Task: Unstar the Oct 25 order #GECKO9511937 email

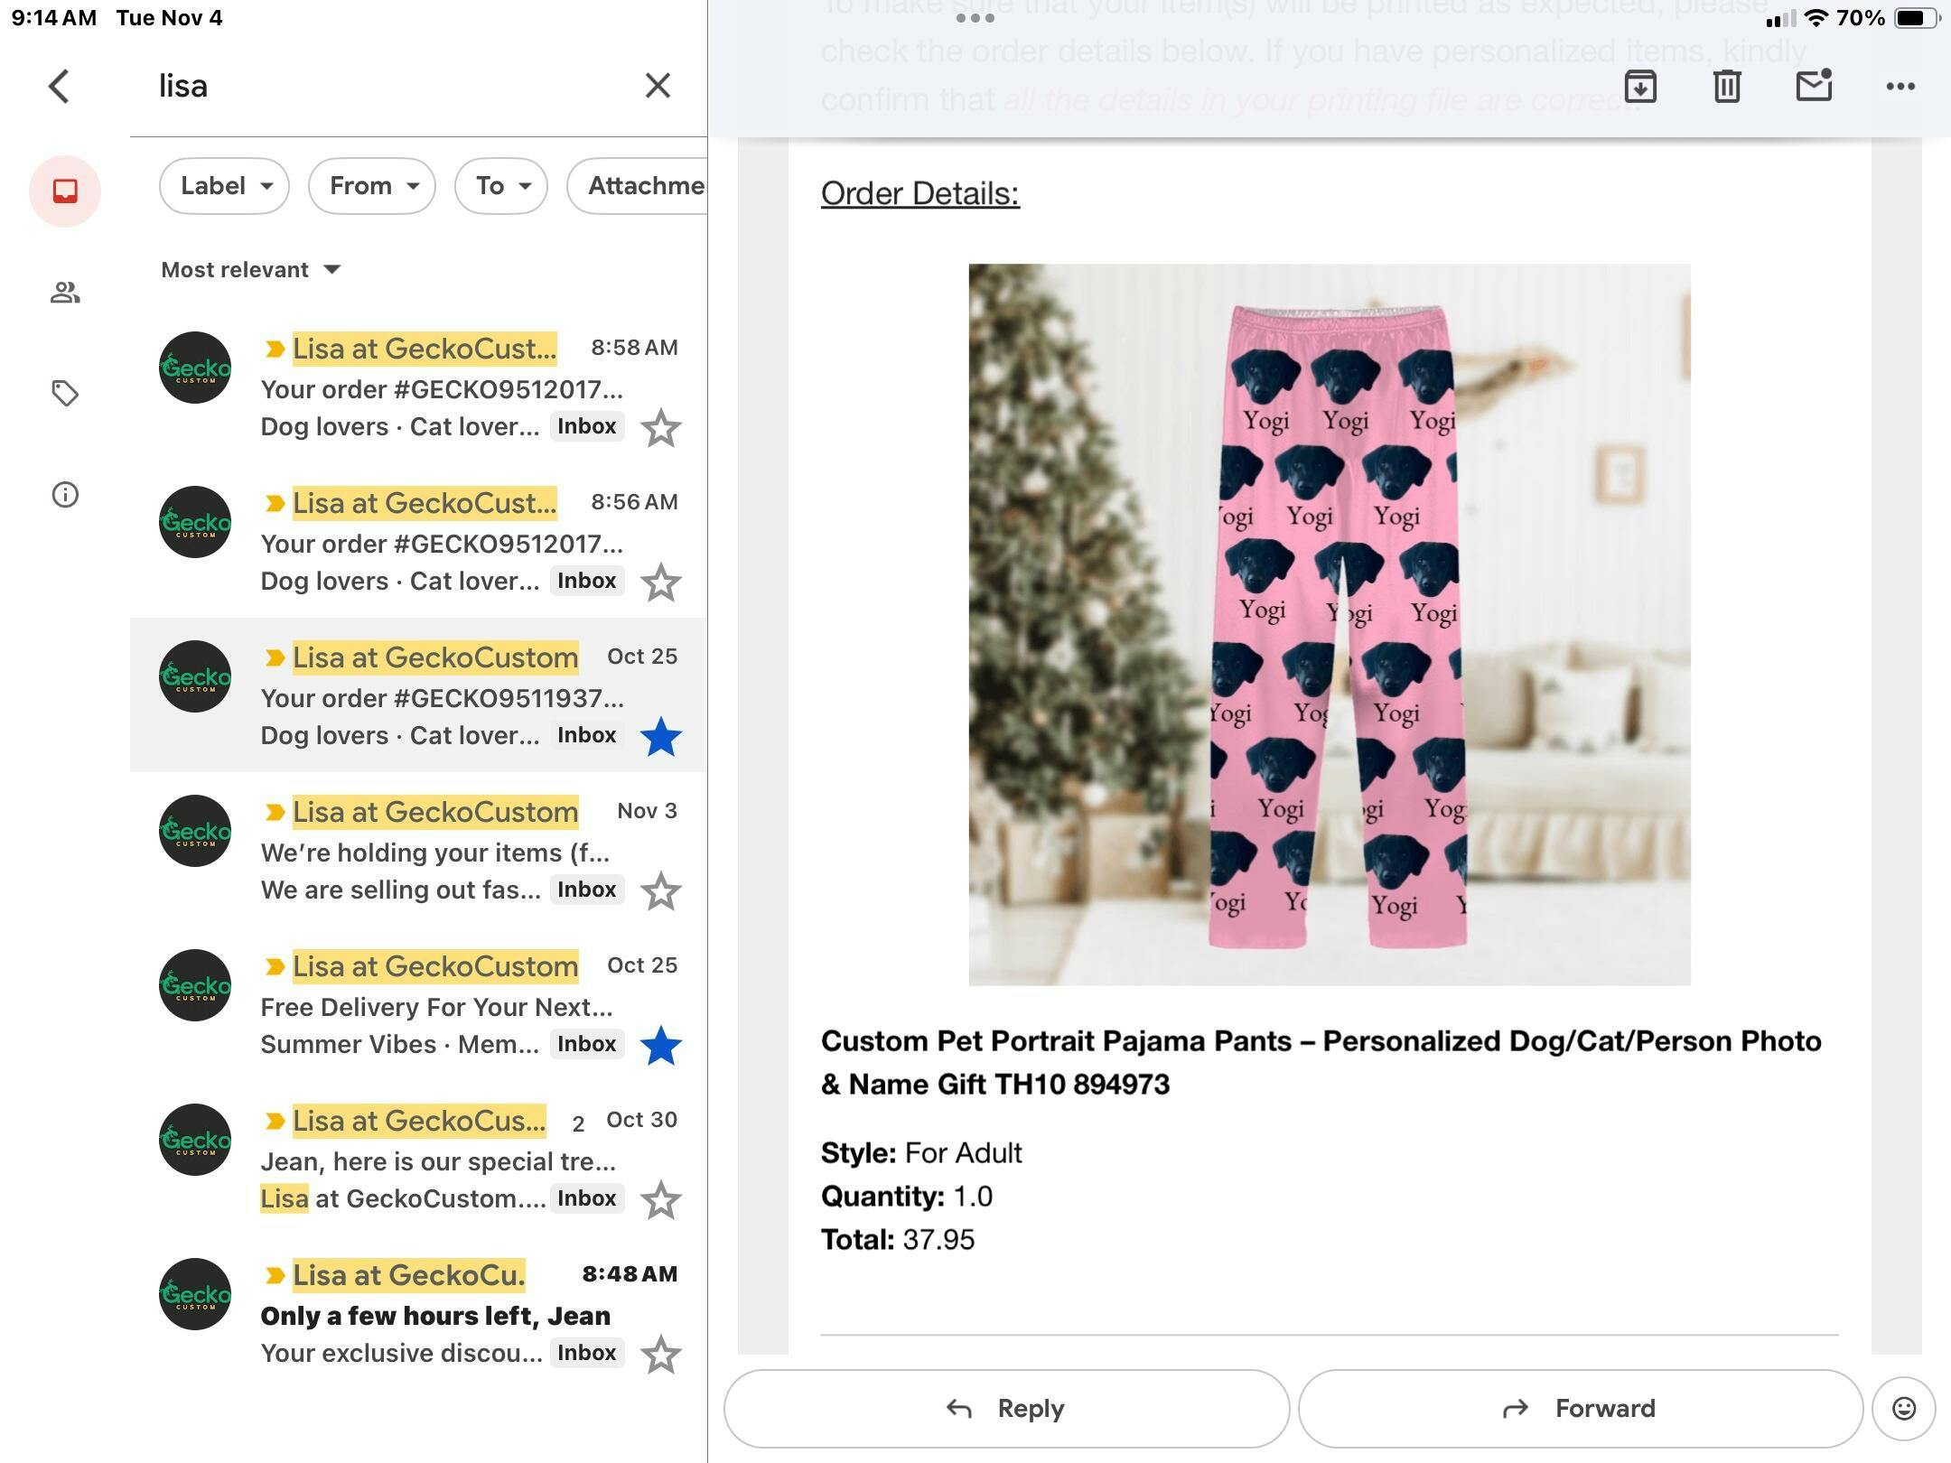Action: click(x=660, y=737)
